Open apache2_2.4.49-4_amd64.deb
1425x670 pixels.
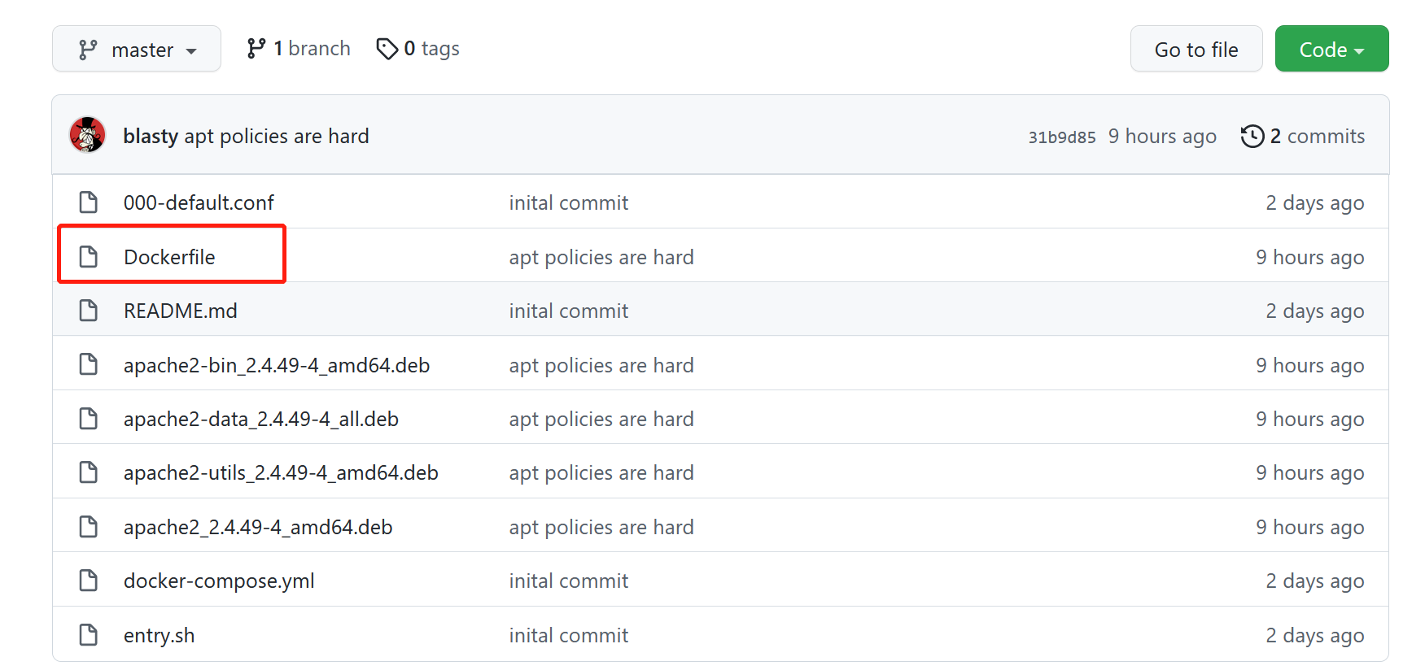coord(258,527)
